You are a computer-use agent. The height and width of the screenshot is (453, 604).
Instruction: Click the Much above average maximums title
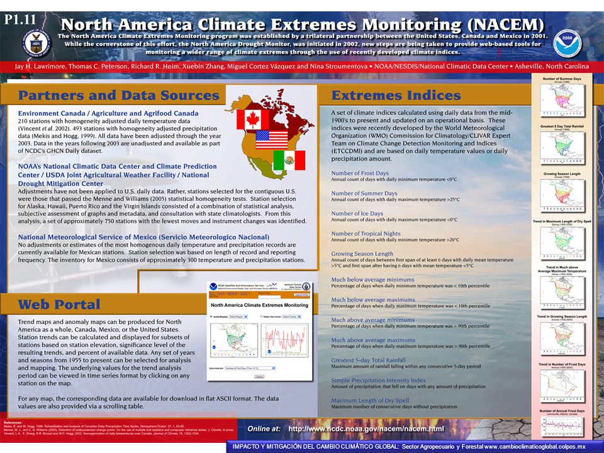point(373,340)
